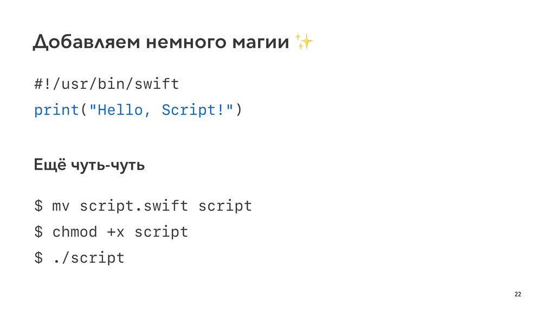Click the 'mv script.swift script' command
555x312 pixels.
coord(152,205)
